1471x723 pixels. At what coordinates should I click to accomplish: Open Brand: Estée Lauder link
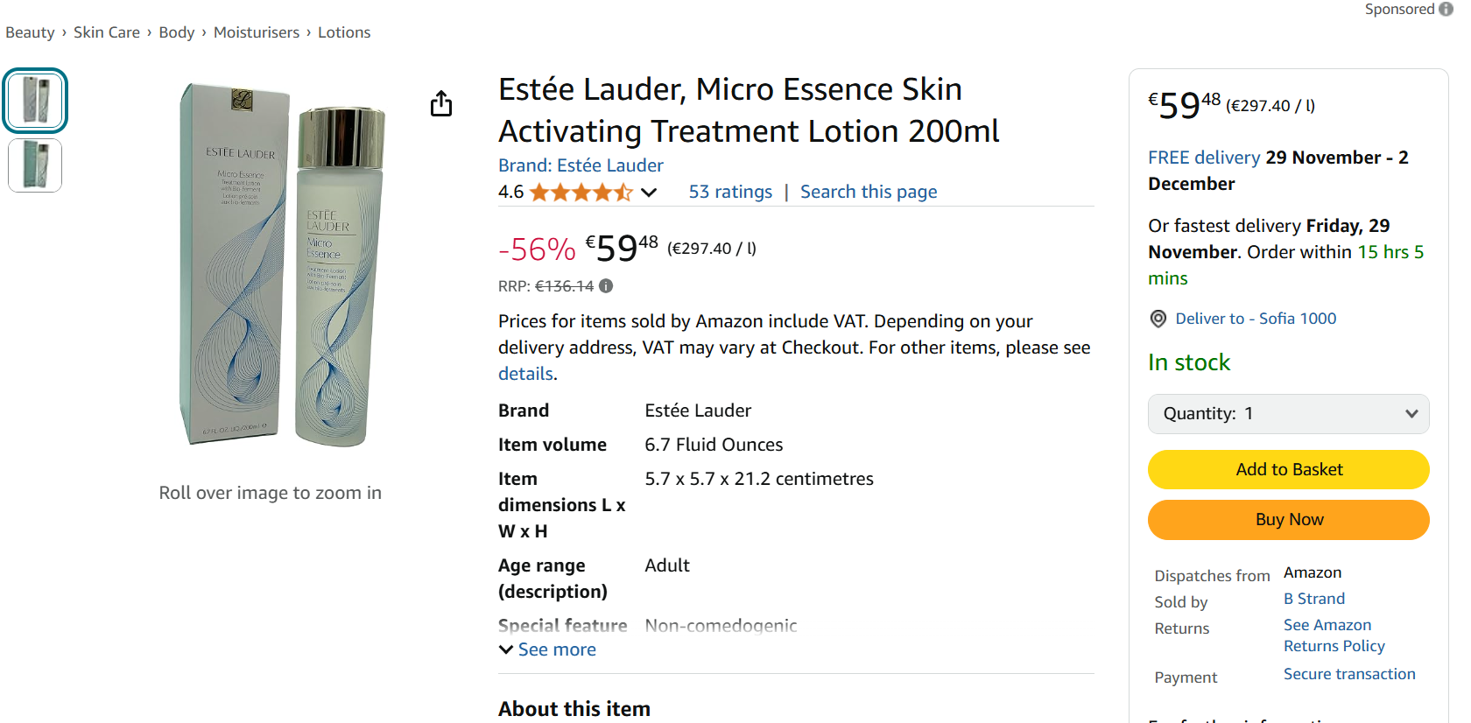[581, 165]
